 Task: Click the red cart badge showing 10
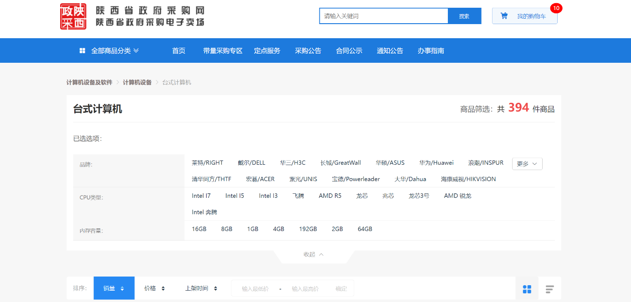[x=556, y=8]
